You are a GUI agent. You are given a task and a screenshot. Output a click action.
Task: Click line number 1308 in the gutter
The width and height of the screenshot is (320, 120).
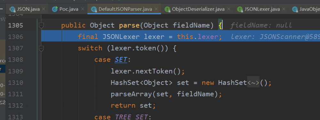tap(15, 60)
